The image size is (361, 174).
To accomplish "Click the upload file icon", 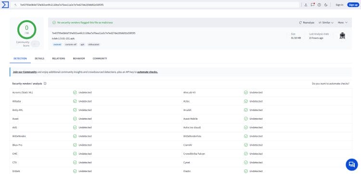I will pos(306,5).
